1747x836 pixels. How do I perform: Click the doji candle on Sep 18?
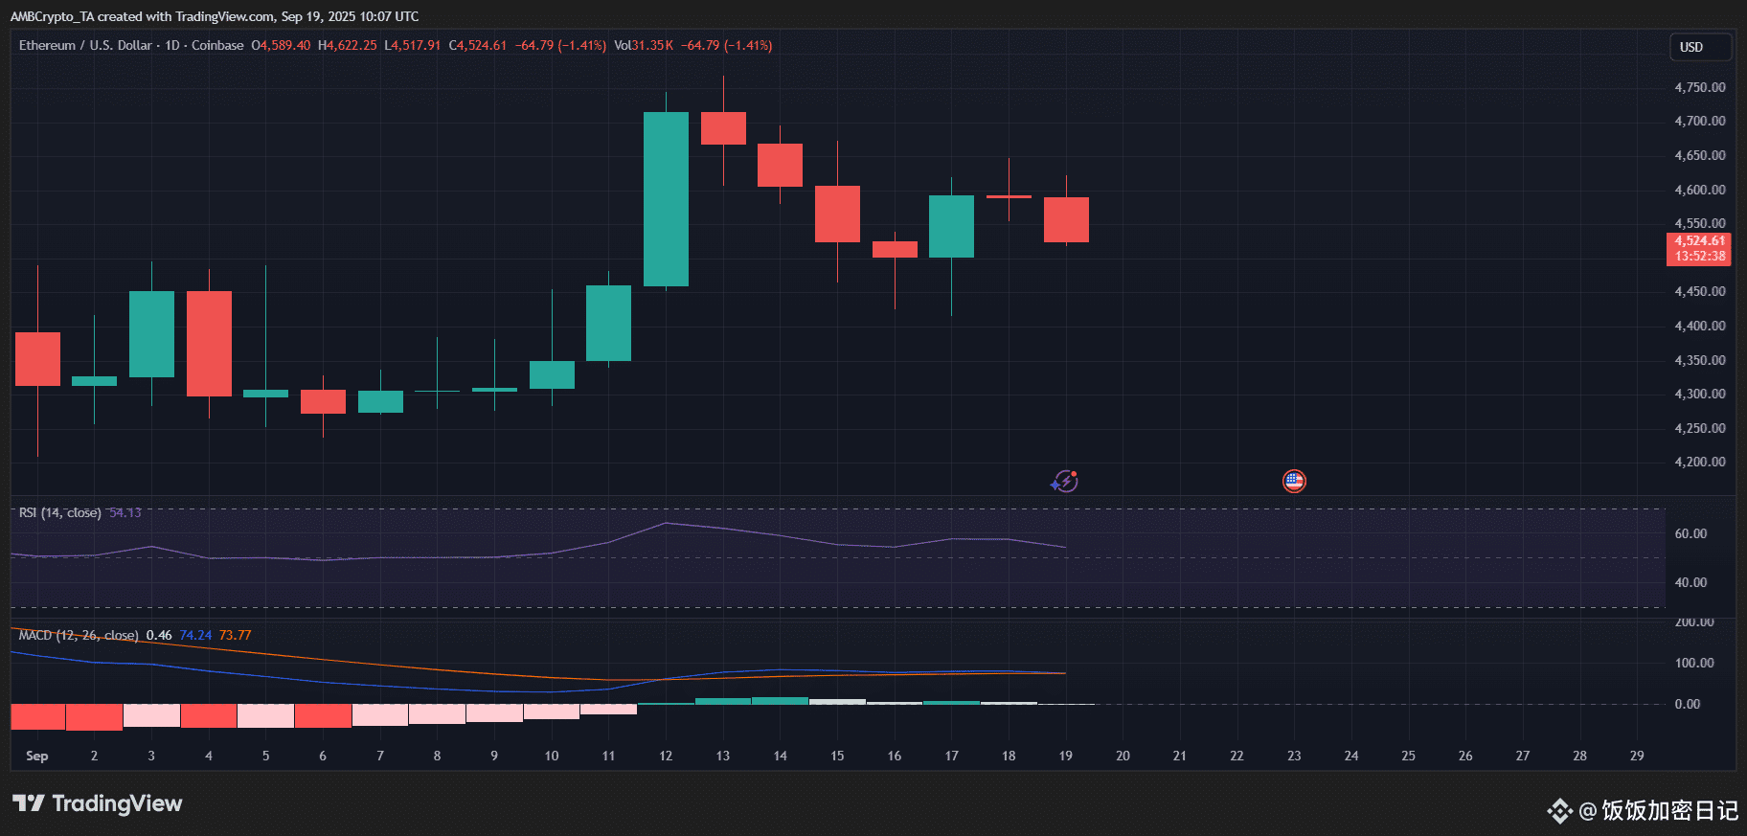(1009, 196)
